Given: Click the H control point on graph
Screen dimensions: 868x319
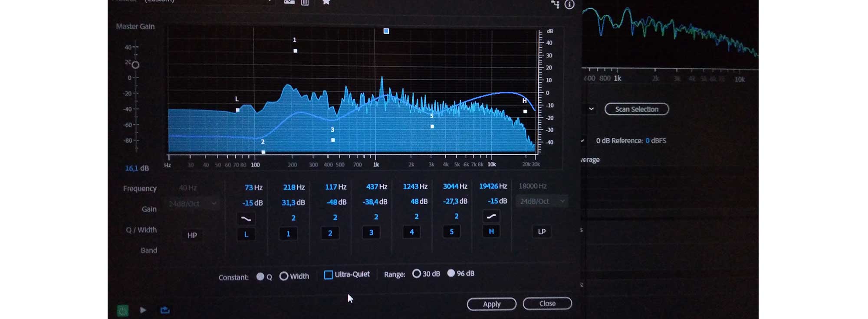Looking at the screenshot, I should point(525,111).
